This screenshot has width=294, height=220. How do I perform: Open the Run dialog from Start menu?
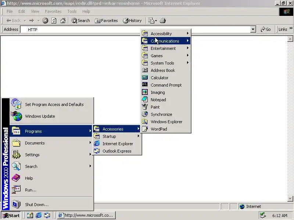coord(51,190)
